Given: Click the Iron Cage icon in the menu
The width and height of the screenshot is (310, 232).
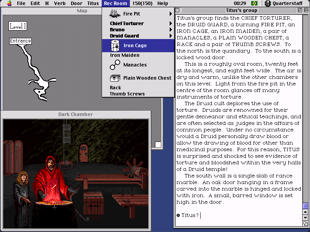Looking at the screenshot, I should pyautogui.click(x=115, y=46).
